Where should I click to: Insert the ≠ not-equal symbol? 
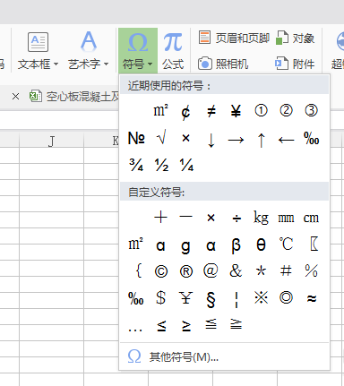tap(211, 111)
